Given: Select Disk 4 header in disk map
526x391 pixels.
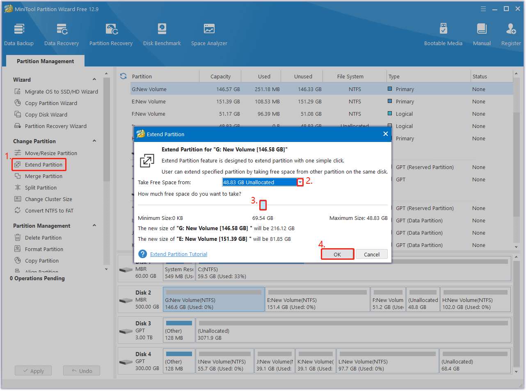Looking at the screenshot, I should coord(140,361).
